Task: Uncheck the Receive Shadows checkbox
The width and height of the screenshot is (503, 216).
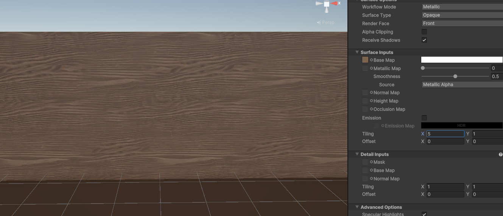Action: [424, 40]
